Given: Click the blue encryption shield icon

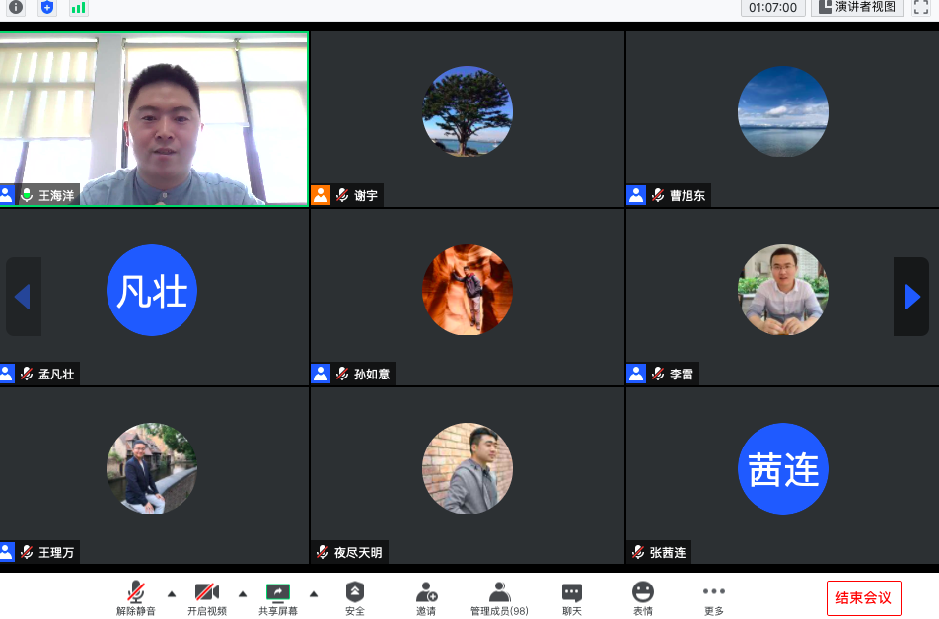Looking at the screenshot, I should [x=47, y=7].
